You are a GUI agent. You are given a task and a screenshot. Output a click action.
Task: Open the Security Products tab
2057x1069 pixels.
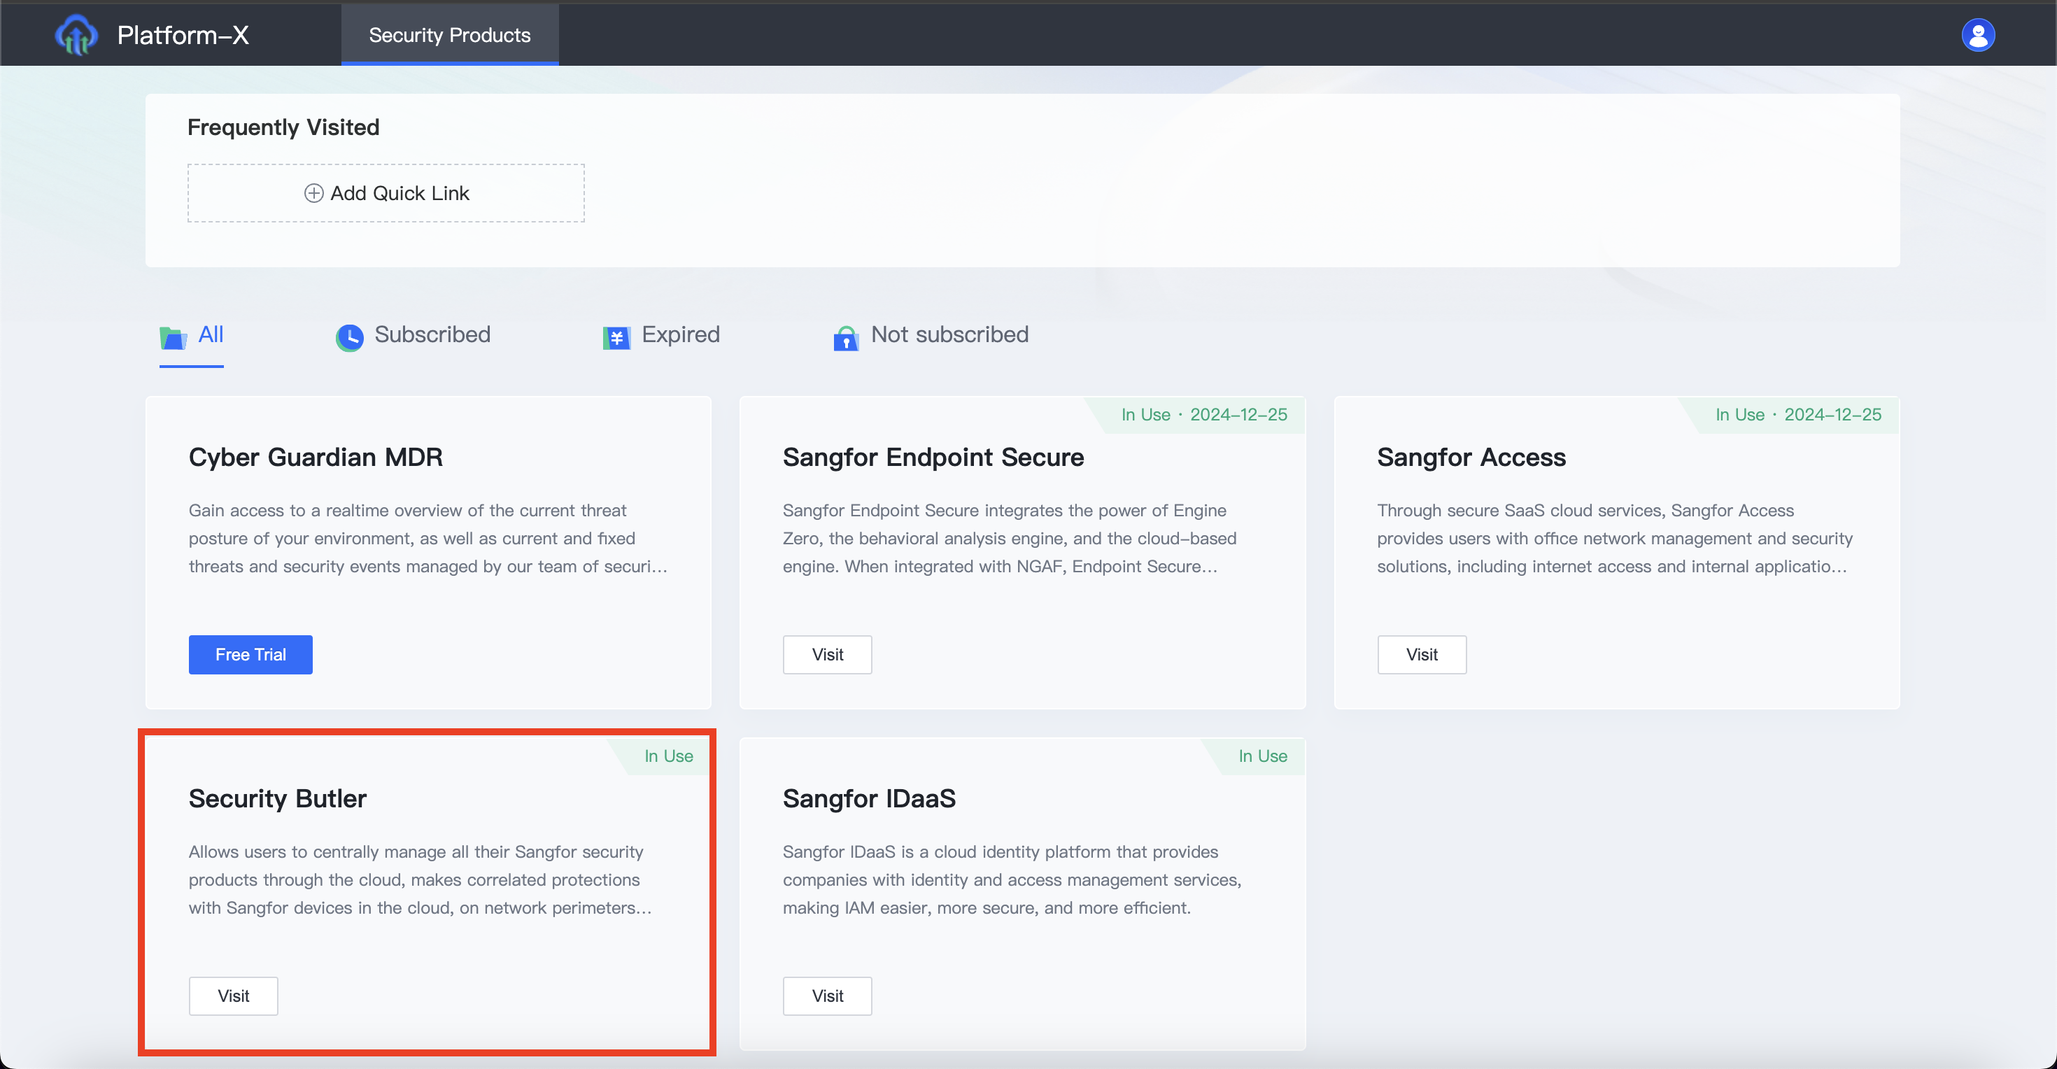pos(450,34)
